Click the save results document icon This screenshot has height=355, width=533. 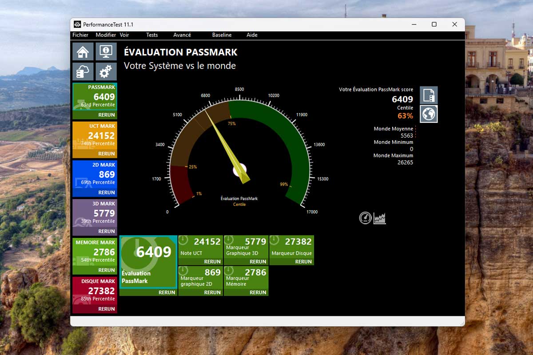(429, 95)
